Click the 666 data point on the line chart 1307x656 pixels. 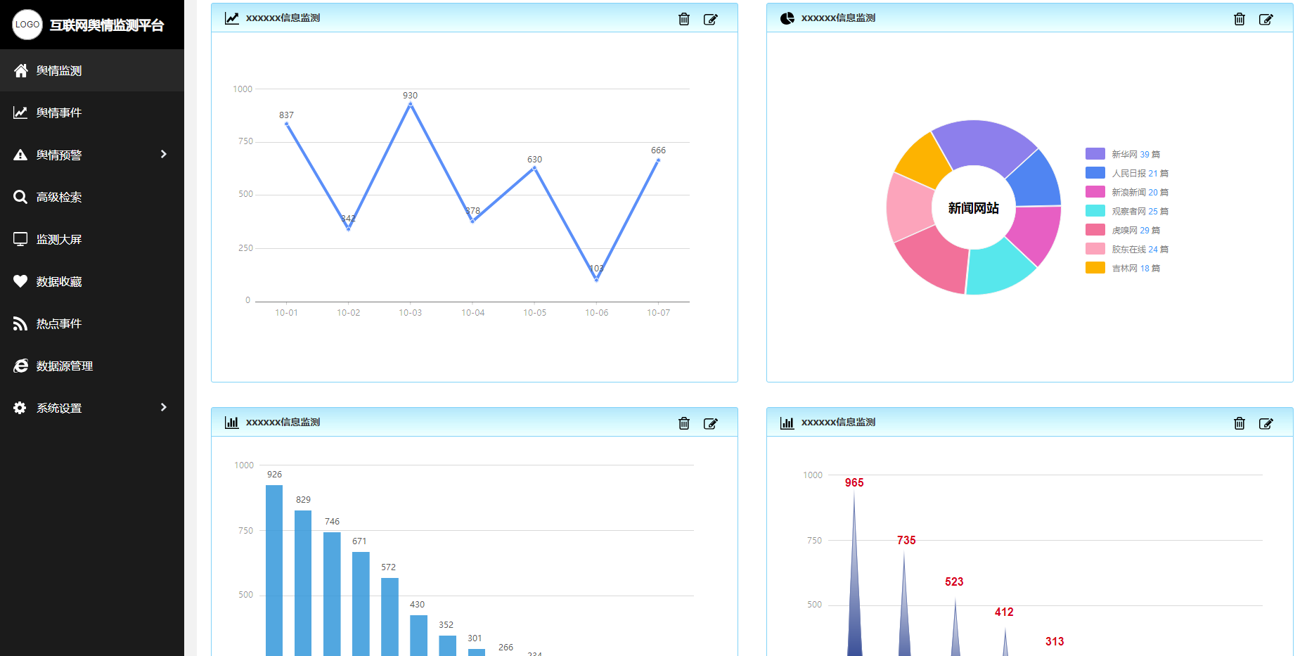[659, 160]
